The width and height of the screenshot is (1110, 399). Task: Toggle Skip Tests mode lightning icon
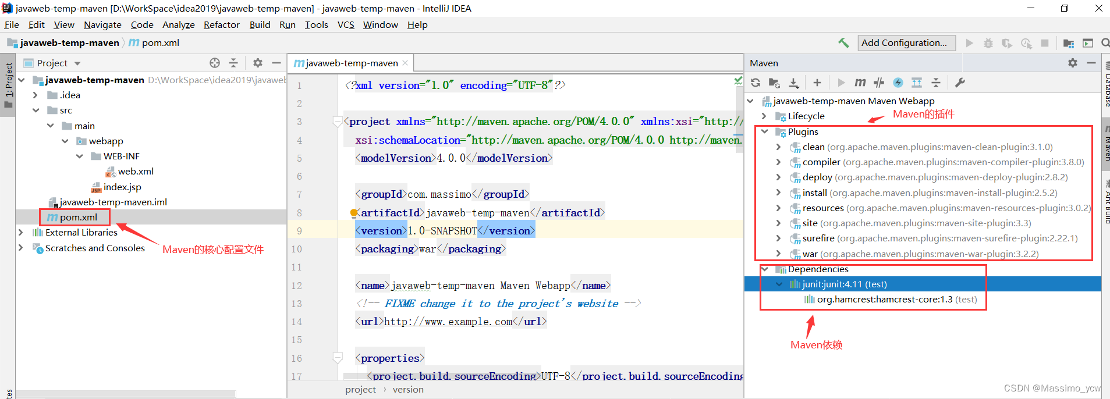point(898,83)
